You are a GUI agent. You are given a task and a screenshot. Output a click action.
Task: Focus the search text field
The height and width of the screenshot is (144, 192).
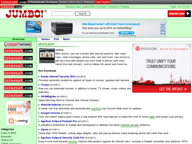coord(62,13)
